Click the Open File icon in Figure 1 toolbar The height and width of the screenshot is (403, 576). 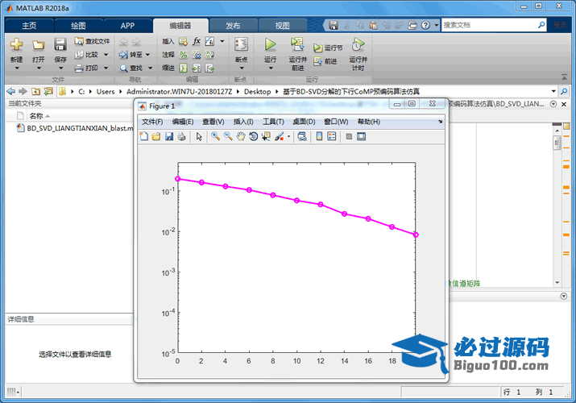click(x=156, y=137)
